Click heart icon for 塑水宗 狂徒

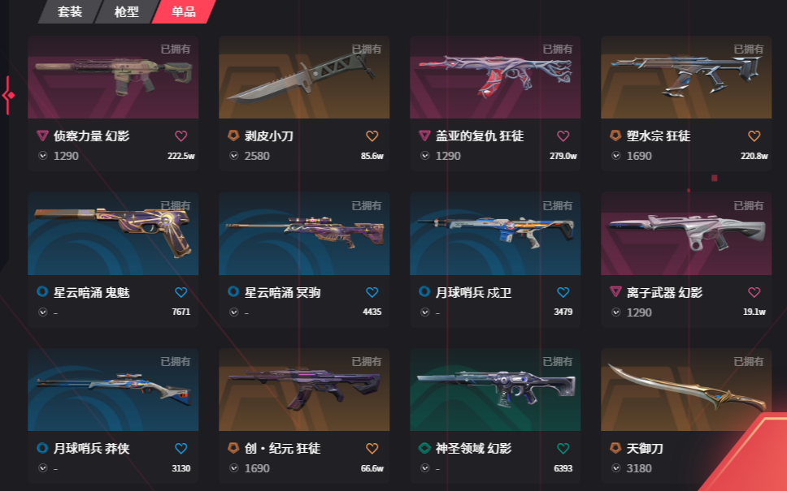[x=754, y=136]
